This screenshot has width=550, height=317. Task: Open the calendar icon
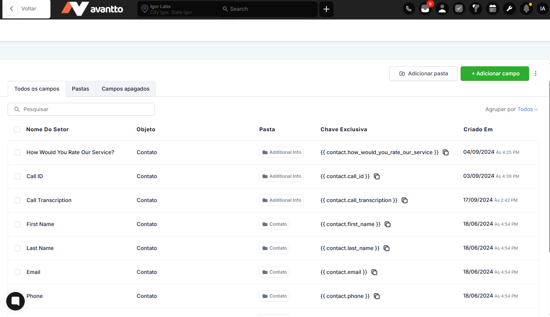pyautogui.click(x=493, y=9)
